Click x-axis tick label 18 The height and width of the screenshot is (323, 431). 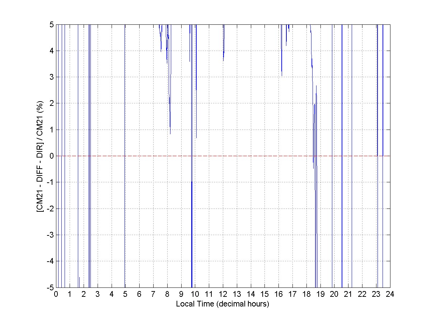(x=306, y=294)
